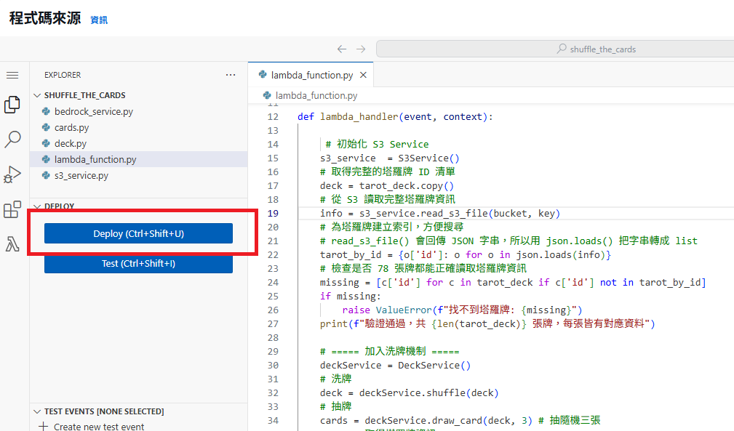This screenshot has height=431, width=734.
Task: Click Deploy (Ctrl+Shift+U) button
Action: coord(138,233)
